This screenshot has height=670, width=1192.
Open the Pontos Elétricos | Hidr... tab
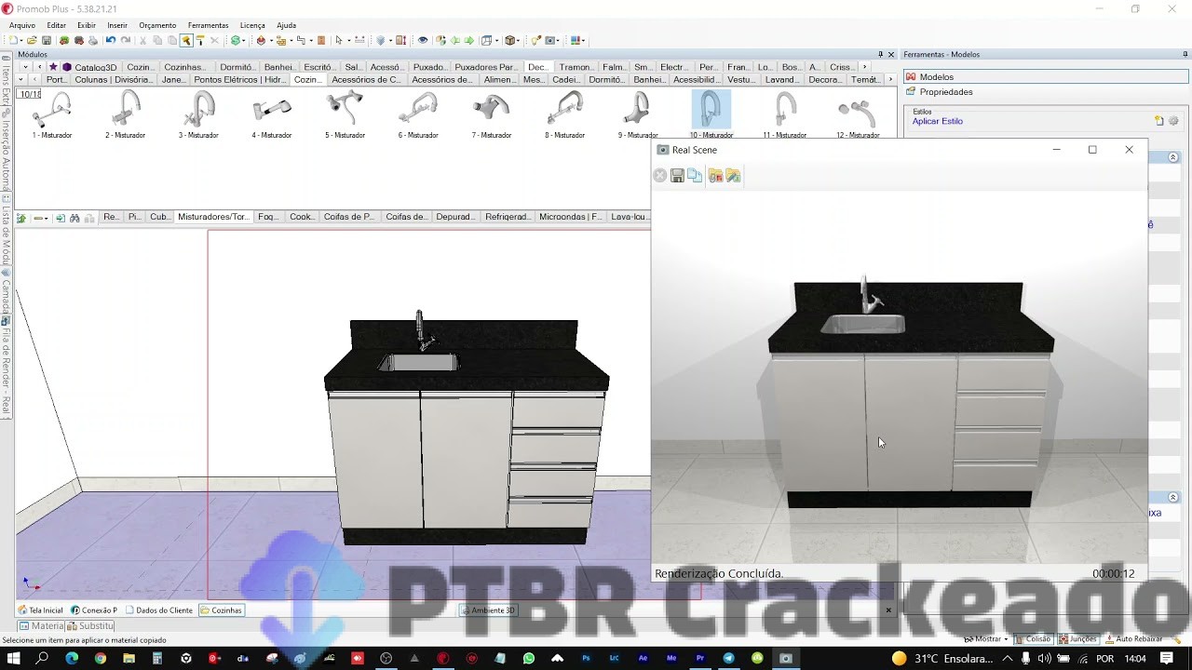[240, 80]
